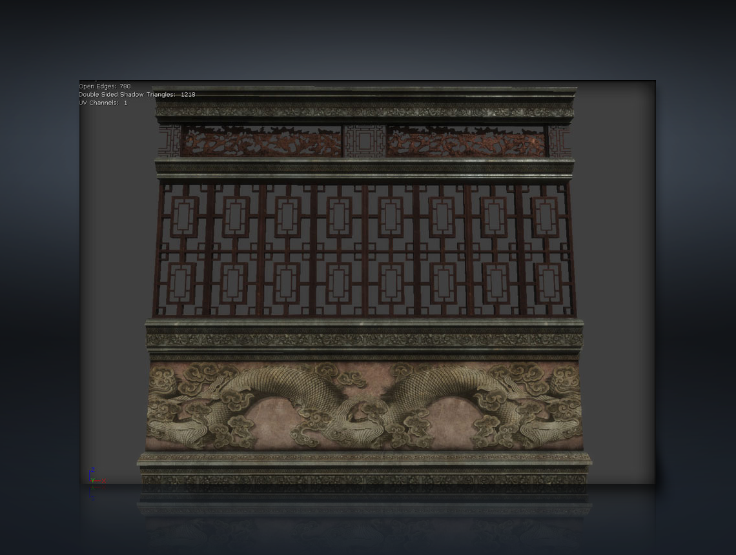Select the carved band above the dragon relief
736x555 pixels.
[365, 339]
